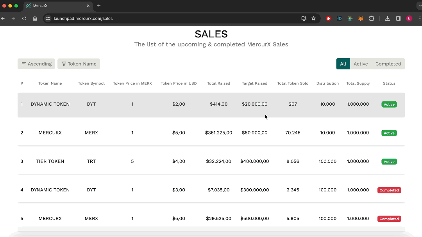The height and width of the screenshot is (237, 422).
Task: Open the browser downloads
Action: 388,19
